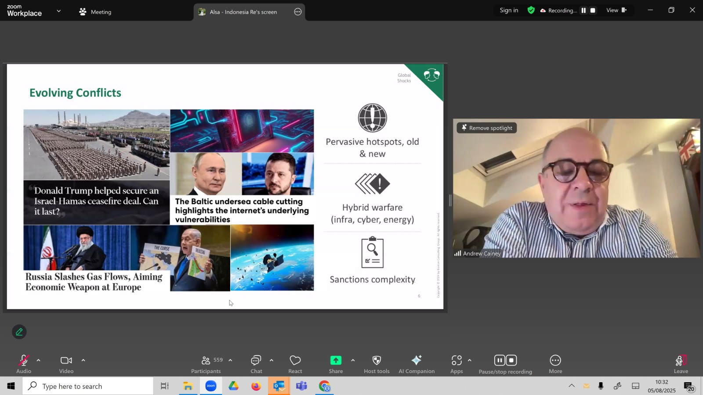Open the React emoji button

tap(295, 364)
